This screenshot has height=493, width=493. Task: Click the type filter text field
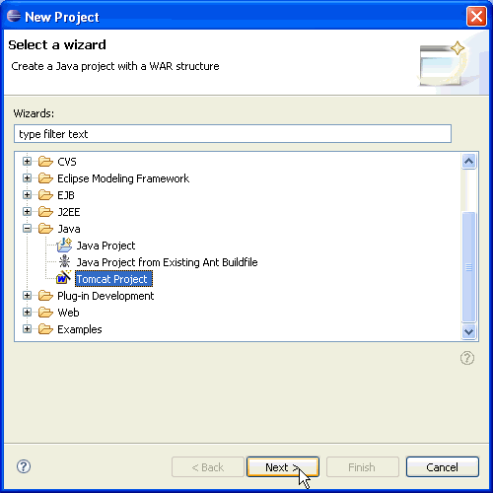coord(233,134)
